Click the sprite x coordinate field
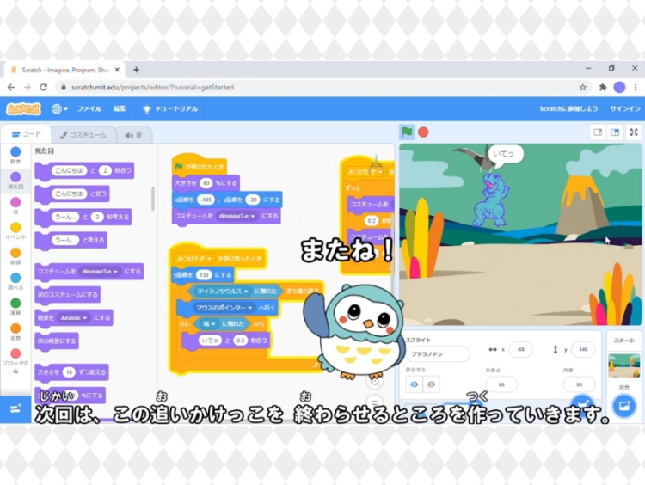Screen dimensions: 645x485 coord(521,350)
